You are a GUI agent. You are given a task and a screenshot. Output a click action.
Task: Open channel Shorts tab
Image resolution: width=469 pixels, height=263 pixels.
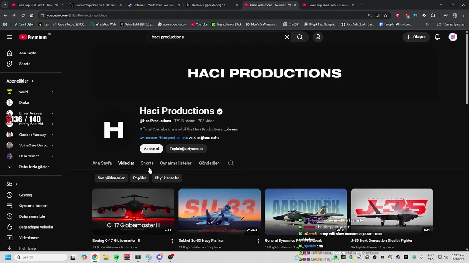(147, 163)
